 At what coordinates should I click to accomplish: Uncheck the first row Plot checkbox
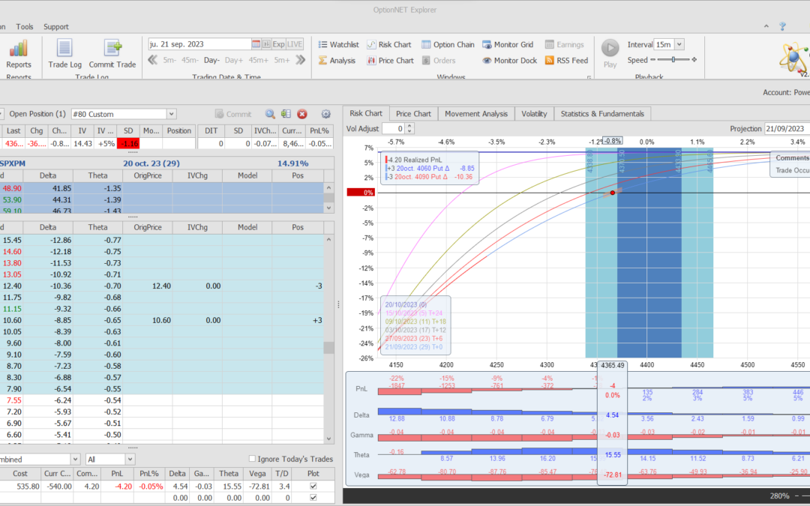[313, 486]
